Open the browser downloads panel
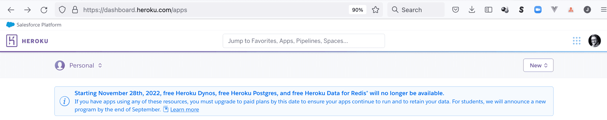Viewport: 607px width, 120px height. [x=472, y=10]
